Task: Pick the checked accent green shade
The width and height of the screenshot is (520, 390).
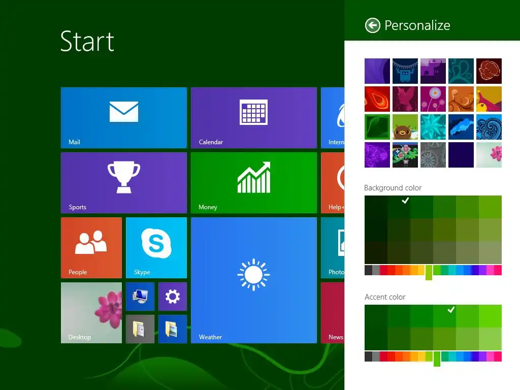Action: point(444,316)
